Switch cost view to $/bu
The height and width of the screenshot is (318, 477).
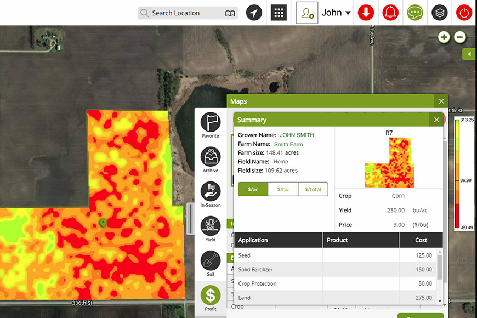pos(283,189)
